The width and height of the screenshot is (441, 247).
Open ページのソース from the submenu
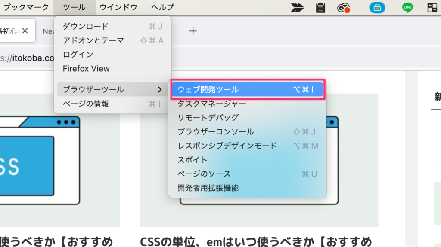204,174
